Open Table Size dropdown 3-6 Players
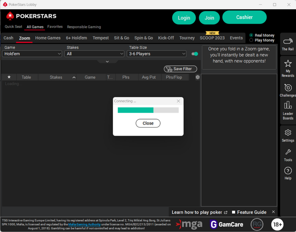Viewport: 296px width, 232px height. click(156, 54)
